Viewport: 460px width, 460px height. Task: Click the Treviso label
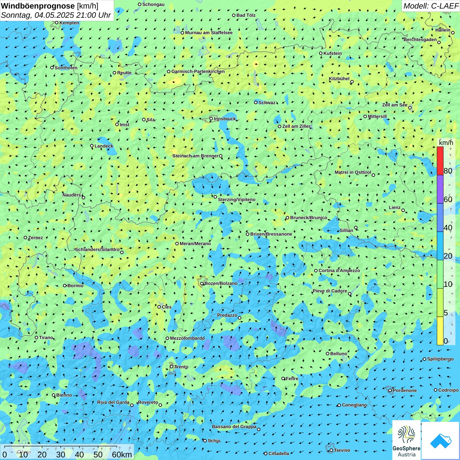[342, 450]
